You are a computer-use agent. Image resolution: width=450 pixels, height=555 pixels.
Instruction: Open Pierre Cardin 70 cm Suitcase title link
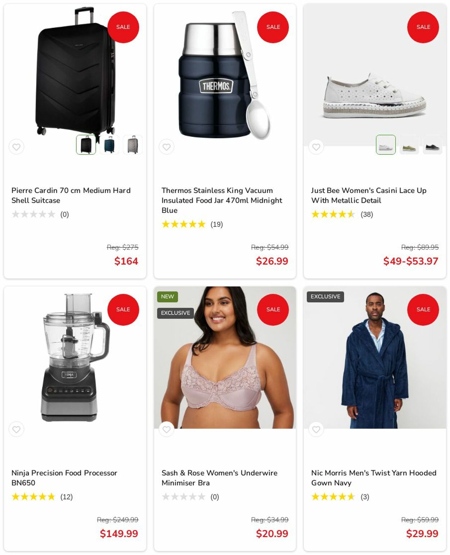(x=71, y=195)
